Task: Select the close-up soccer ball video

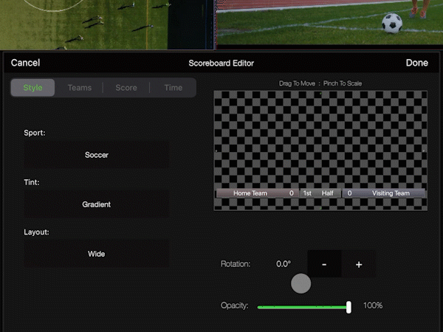Action: coord(329,24)
